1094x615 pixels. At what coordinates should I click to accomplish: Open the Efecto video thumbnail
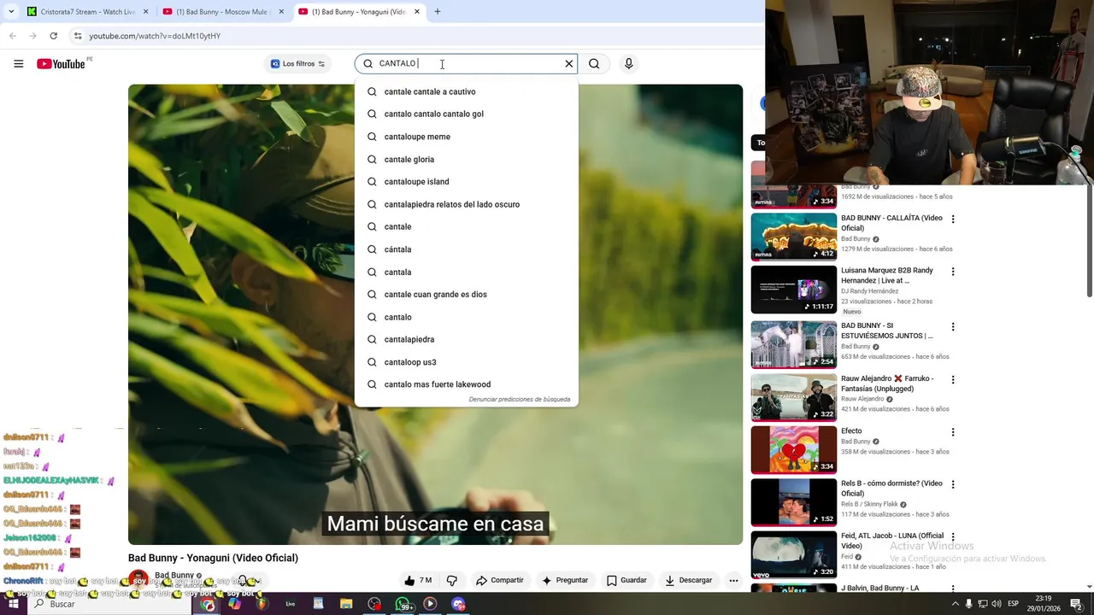click(794, 449)
